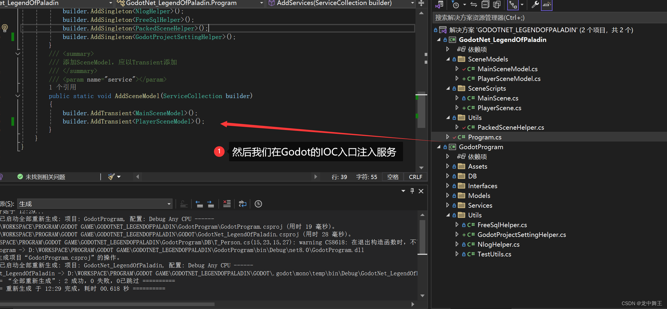Select Program.cs in Solution Explorer
The width and height of the screenshot is (667, 309).
[485, 137]
